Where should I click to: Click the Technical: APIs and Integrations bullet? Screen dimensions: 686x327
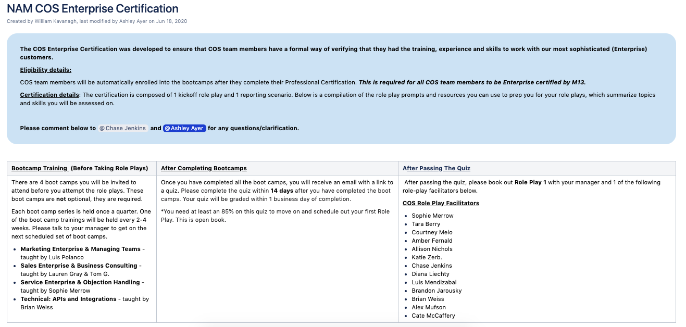click(x=68, y=299)
